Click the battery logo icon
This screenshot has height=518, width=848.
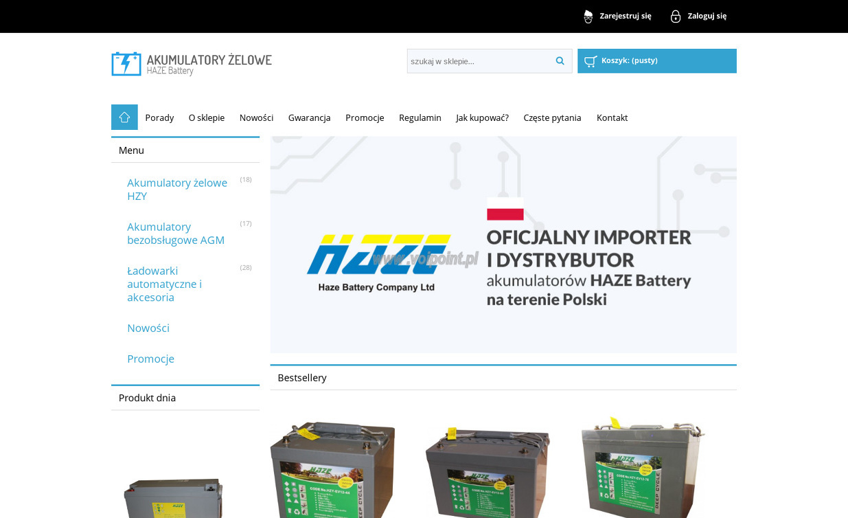point(126,64)
